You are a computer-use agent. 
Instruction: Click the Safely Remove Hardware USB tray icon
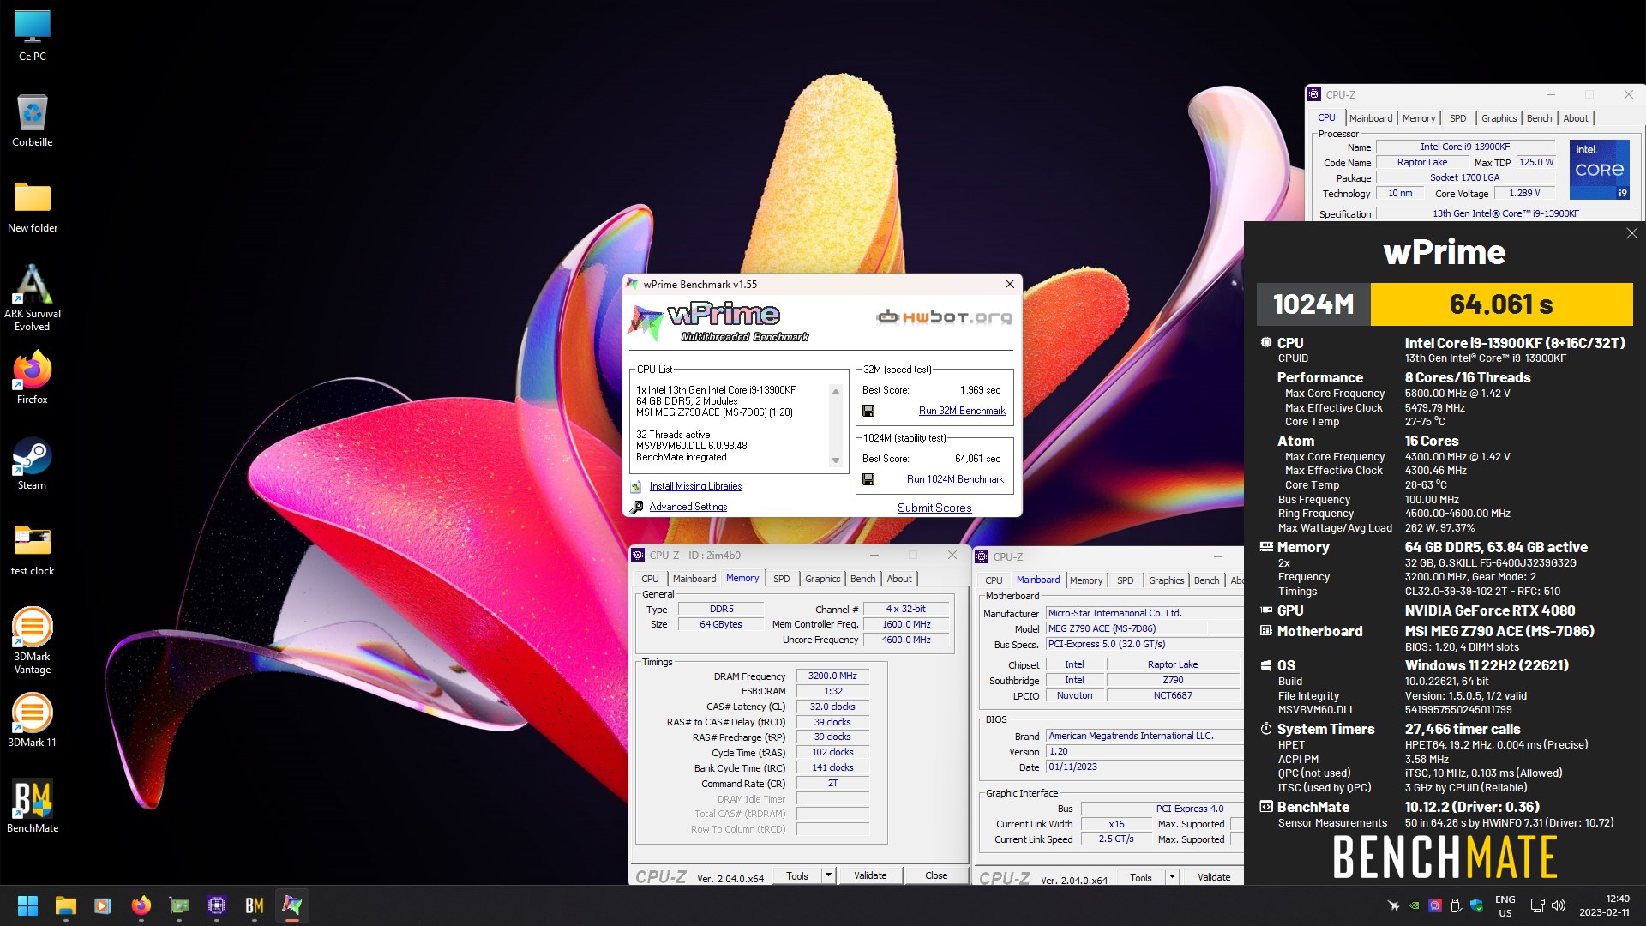pos(1455,905)
